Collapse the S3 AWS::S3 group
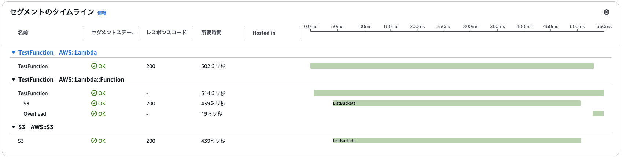 point(14,127)
